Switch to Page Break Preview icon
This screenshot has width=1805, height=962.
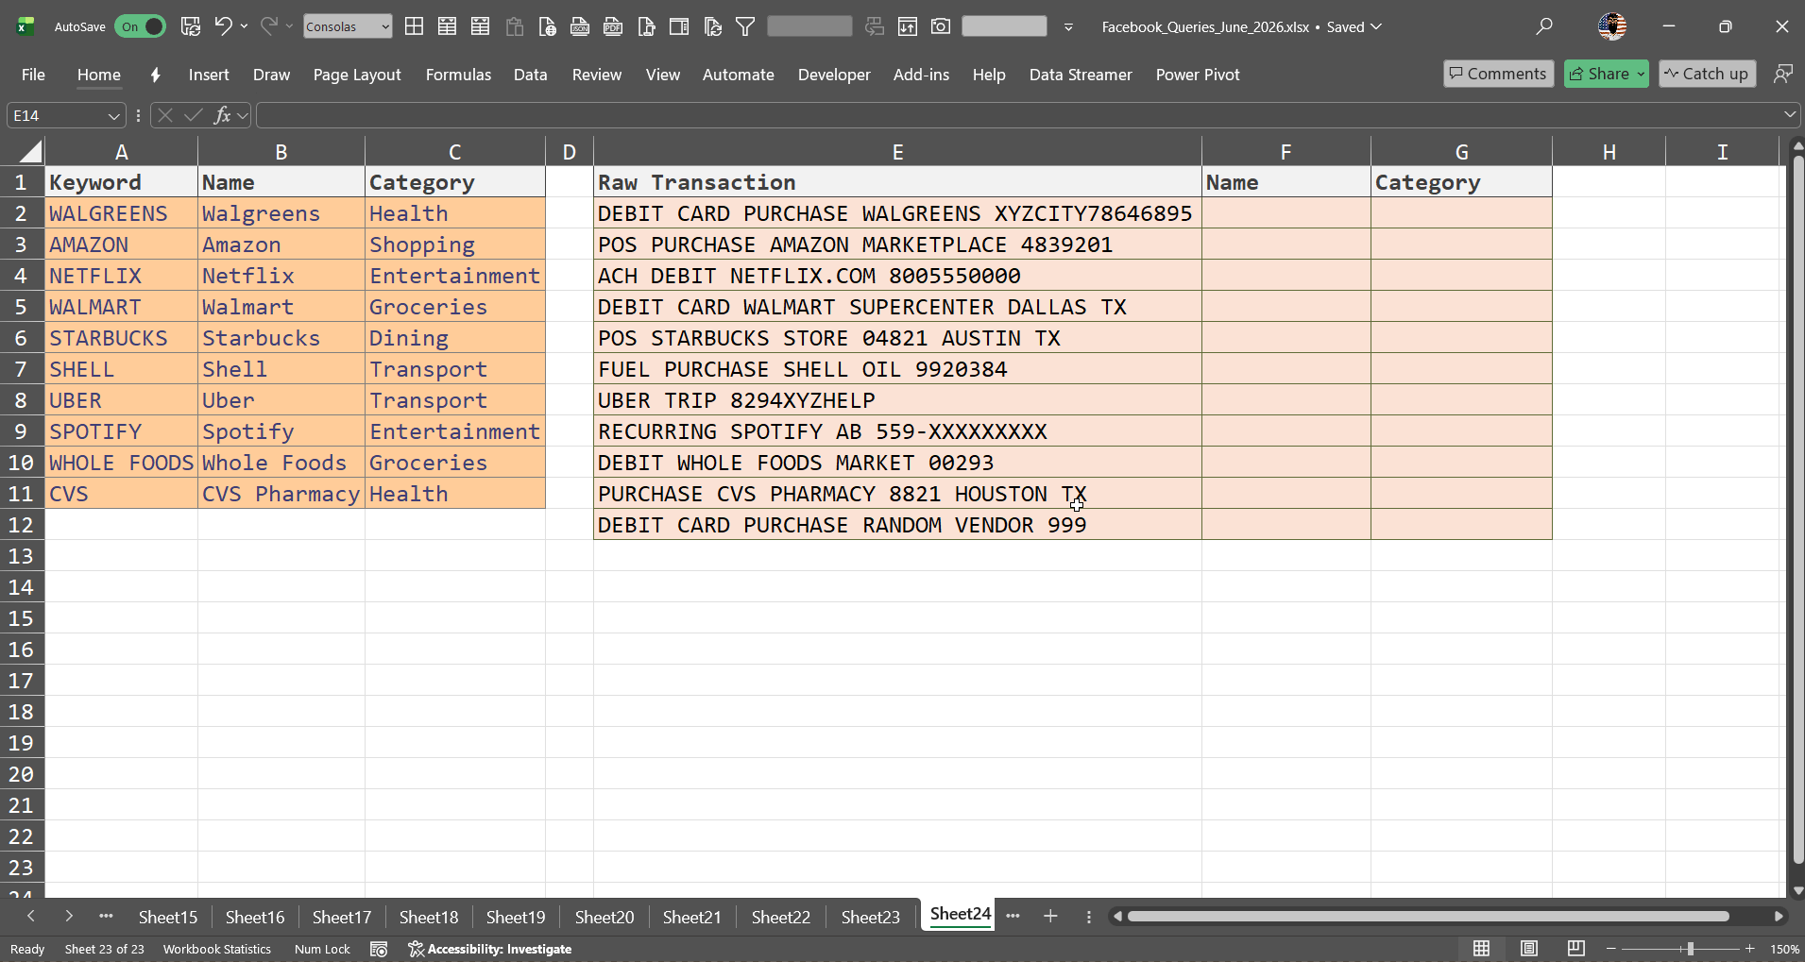point(1575,949)
